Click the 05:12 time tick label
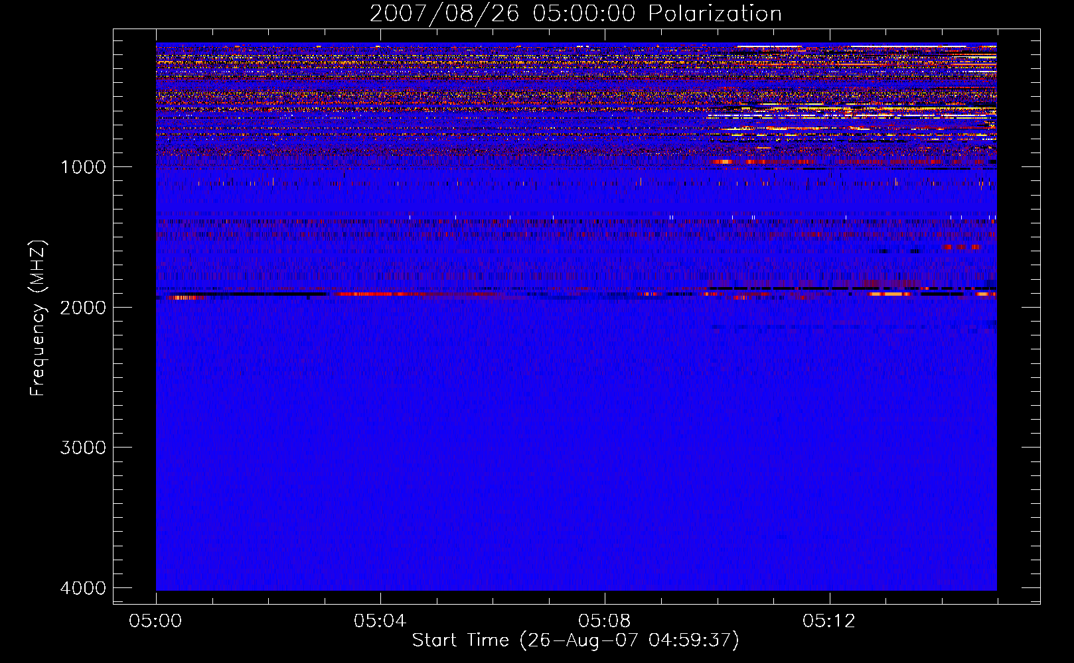Screen dimensions: 1074x663 [x=829, y=621]
